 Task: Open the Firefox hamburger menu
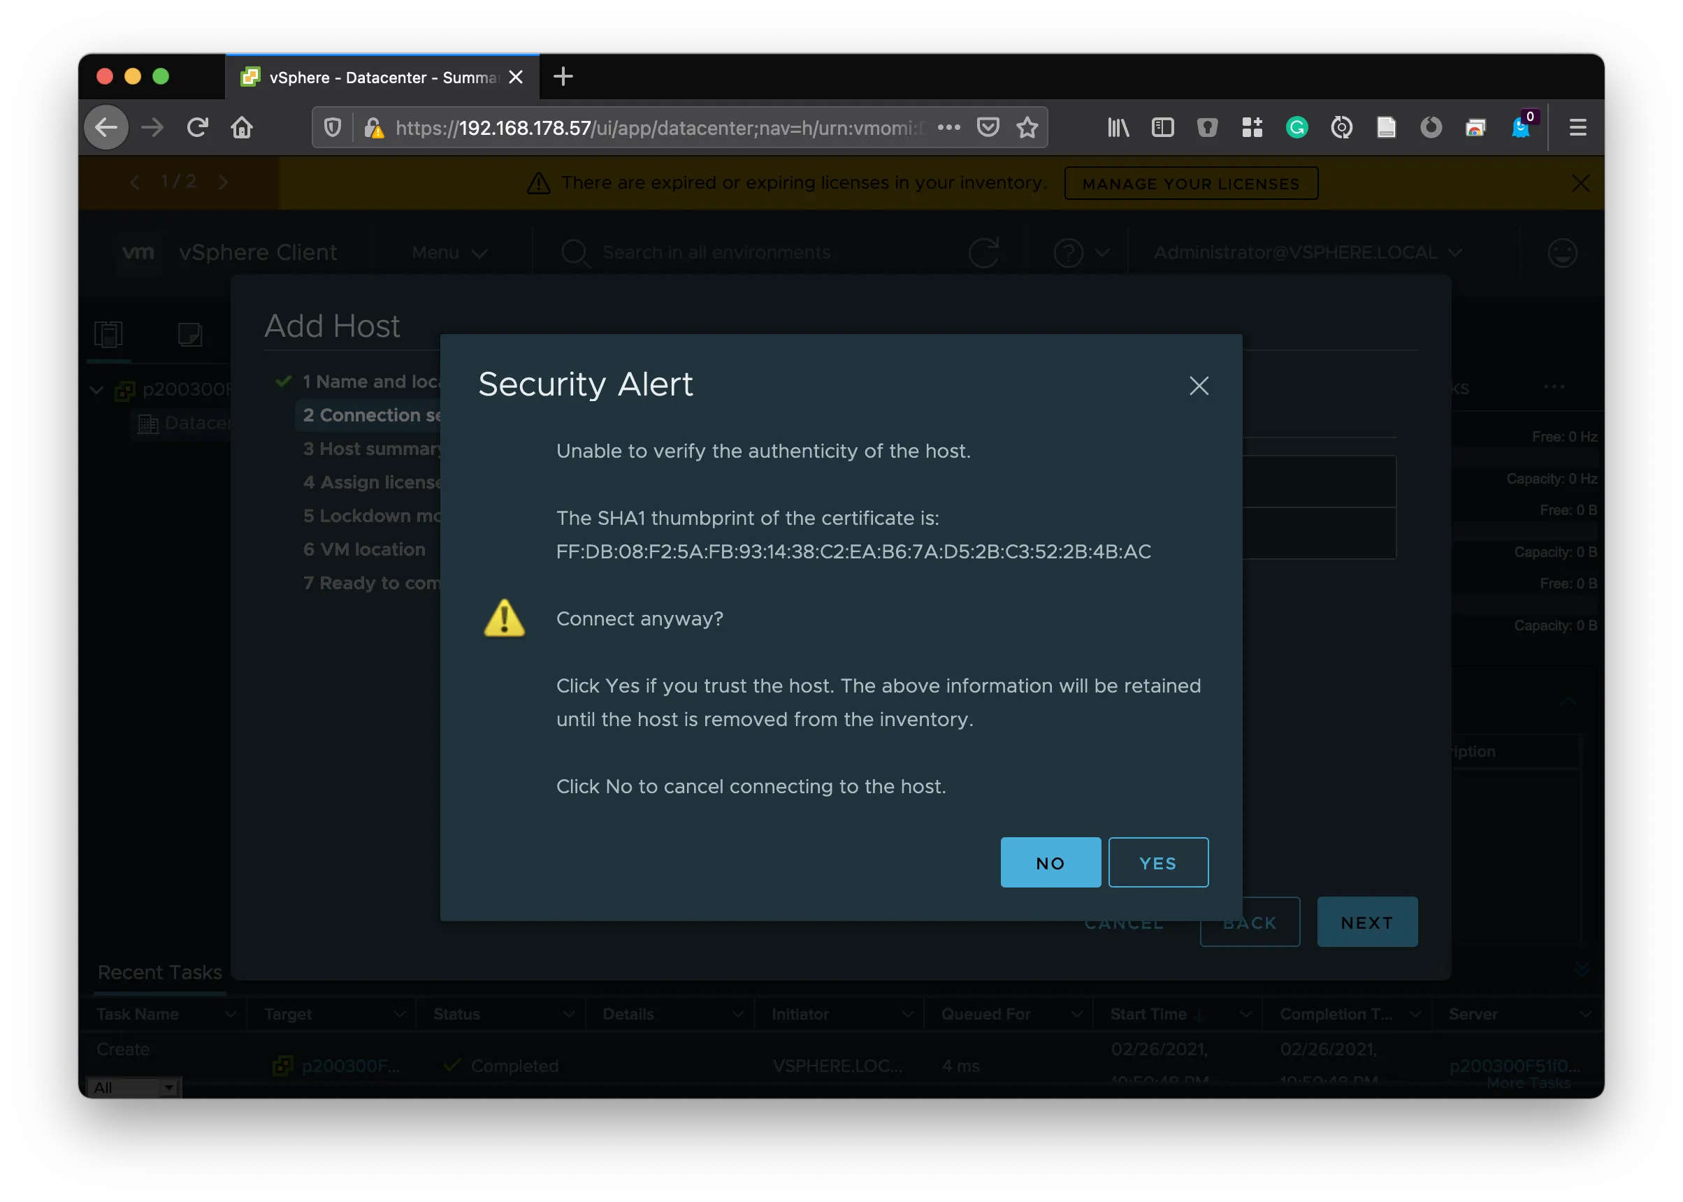pyautogui.click(x=1577, y=128)
